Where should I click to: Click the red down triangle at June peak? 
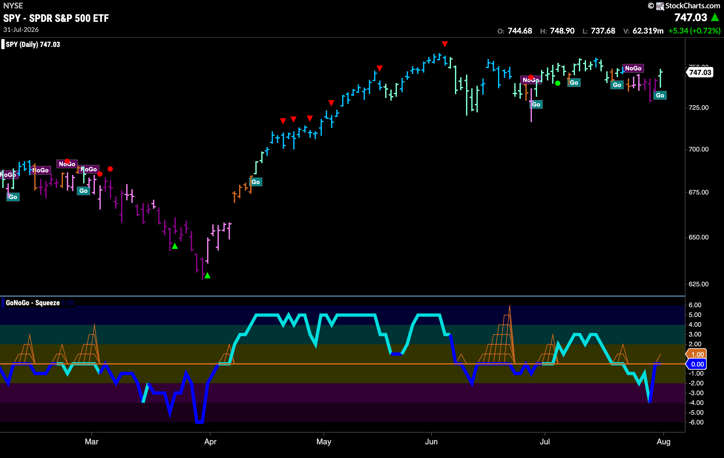coord(445,44)
